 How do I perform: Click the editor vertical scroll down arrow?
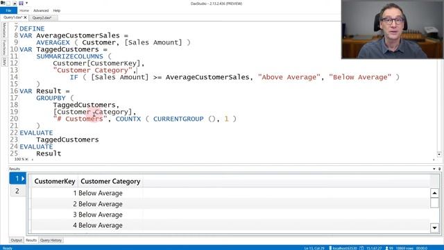click(x=439, y=154)
